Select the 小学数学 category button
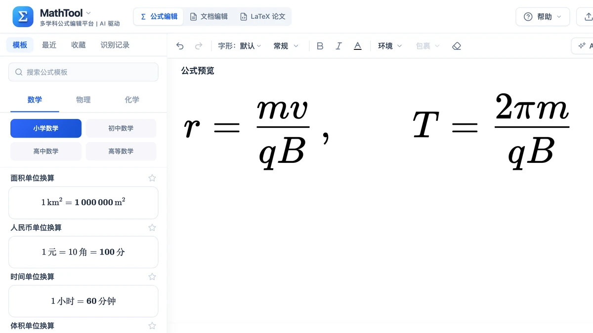 point(46,128)
